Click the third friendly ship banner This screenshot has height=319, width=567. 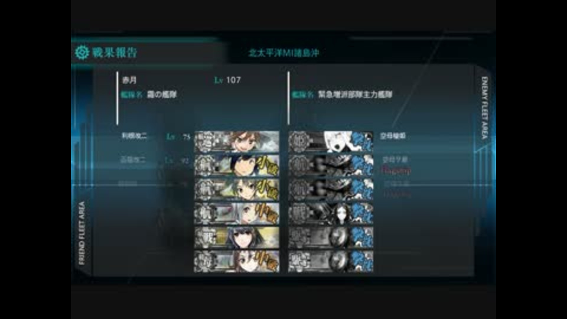(x=236, y=190)
